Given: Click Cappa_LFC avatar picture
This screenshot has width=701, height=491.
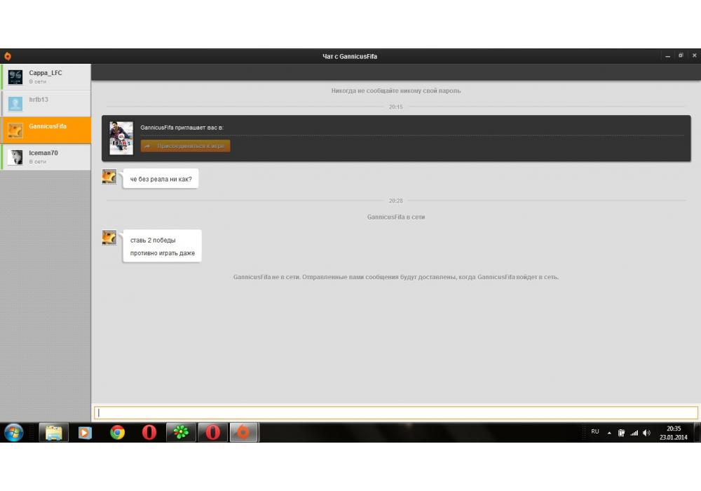Looking at the screenshot, I should coord(15,77).
